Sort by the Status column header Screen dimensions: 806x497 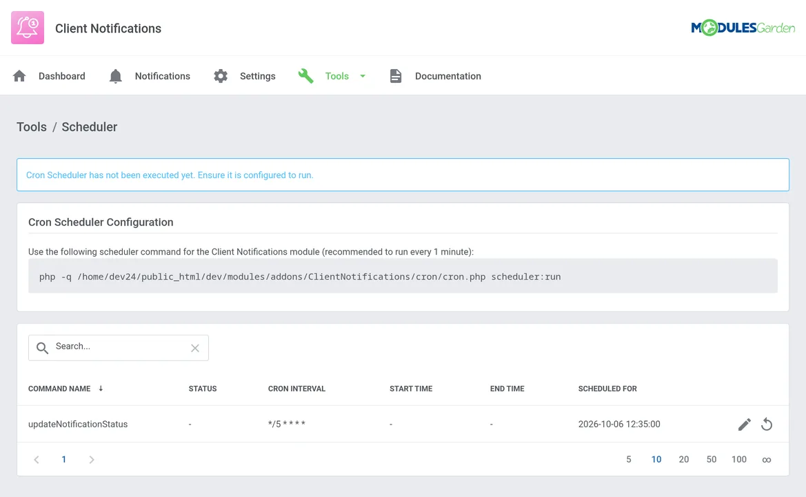tap(203, 389)
